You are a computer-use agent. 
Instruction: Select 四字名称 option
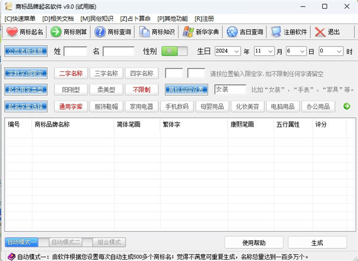pos(141,73)
